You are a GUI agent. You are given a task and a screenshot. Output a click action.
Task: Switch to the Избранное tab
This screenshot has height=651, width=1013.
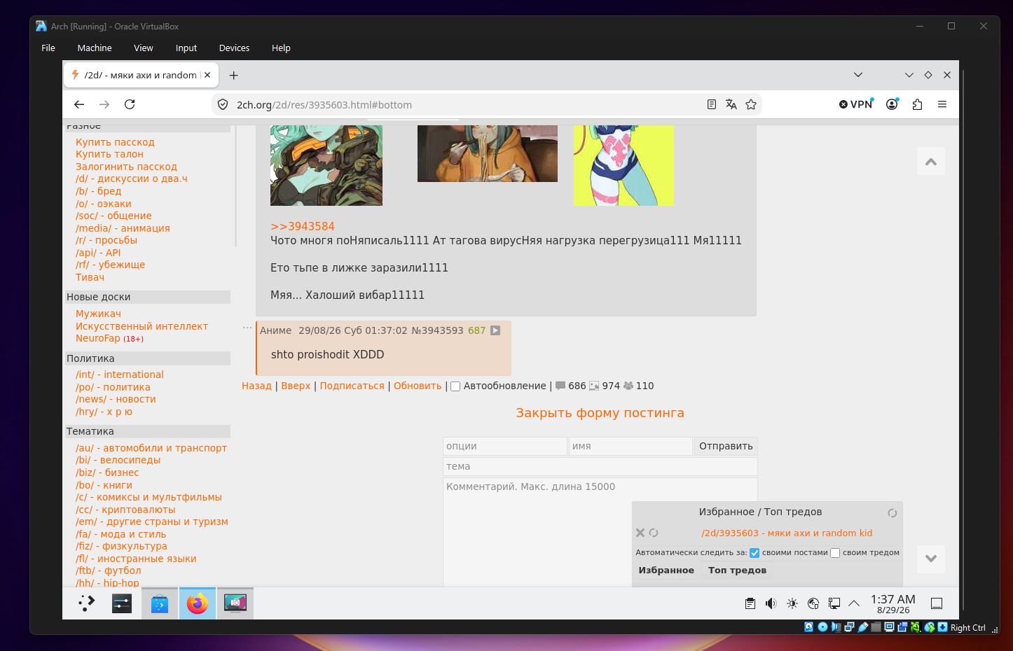[666, 570]
